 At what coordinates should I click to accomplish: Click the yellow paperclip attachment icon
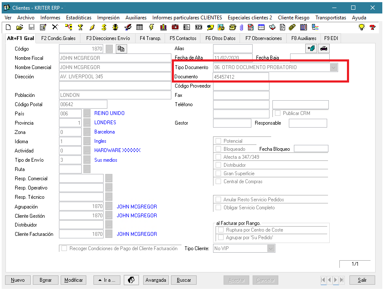(x=292, y=27)
